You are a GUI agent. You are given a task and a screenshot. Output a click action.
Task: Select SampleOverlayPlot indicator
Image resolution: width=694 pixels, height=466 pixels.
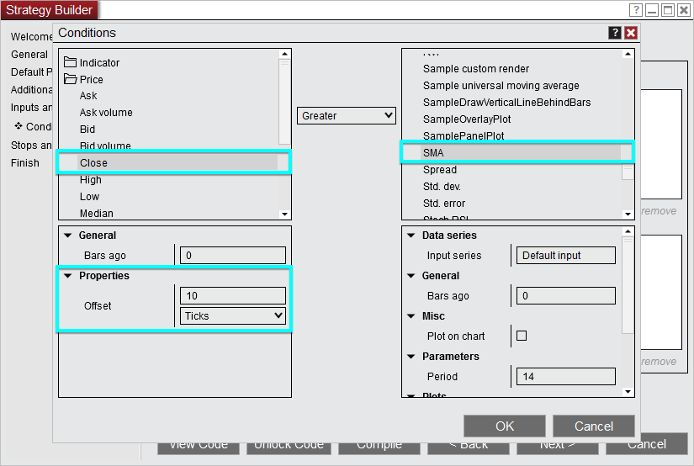click(x=467, y=119)
